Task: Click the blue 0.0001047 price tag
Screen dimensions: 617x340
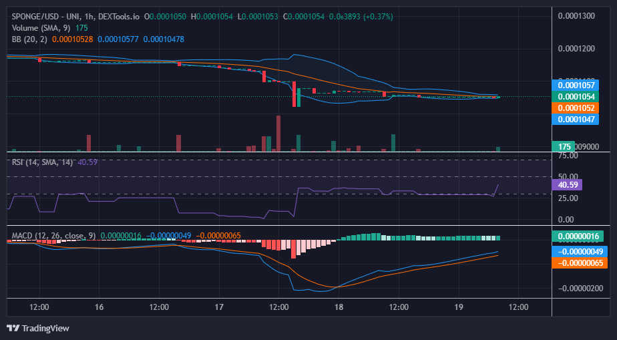Action: 576,120
